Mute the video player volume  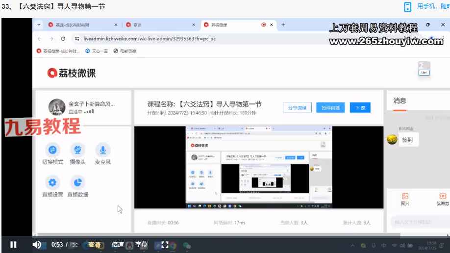click(x=37, y=245)
